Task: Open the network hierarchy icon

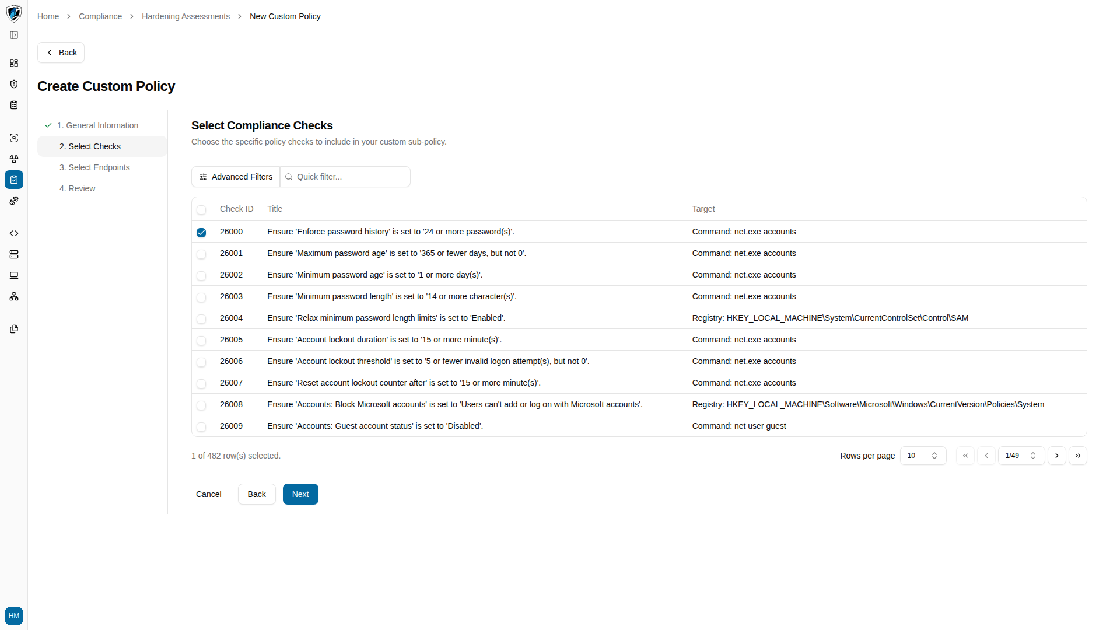Action: [x=14, y=296]
